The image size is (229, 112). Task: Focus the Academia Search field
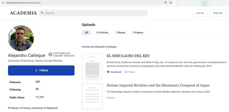93,13
